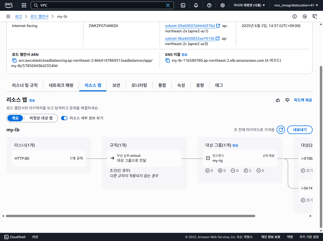323x241 pixels.
Task: Go to 로드 밸런서 breadcrumb link
Action: pyautogui.click(x=39, y=16)
